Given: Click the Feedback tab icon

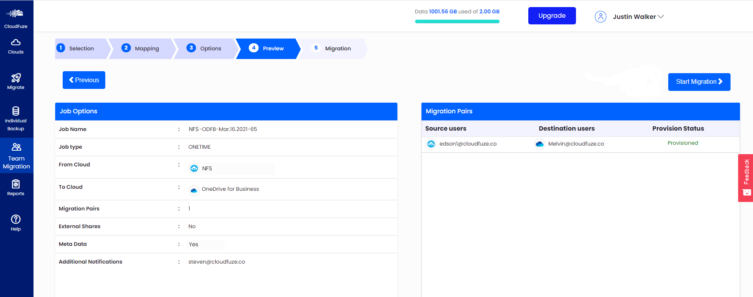Looking at the screenshot, I should pyautogui.click(x=747, y=192).
